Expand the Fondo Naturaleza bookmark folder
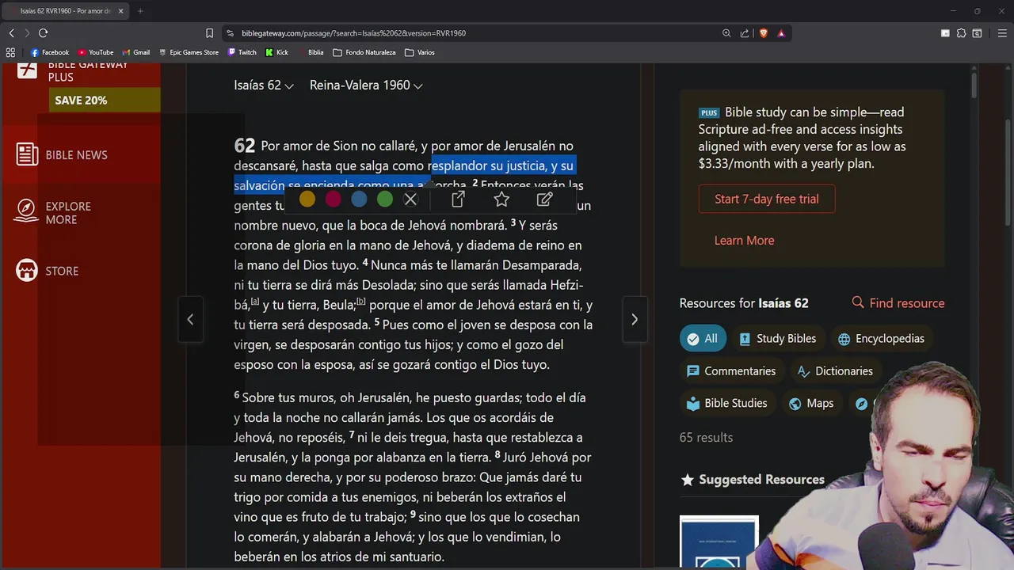Image resolution: width=1014 pixels, height=570 pixels. click(364, 52)
